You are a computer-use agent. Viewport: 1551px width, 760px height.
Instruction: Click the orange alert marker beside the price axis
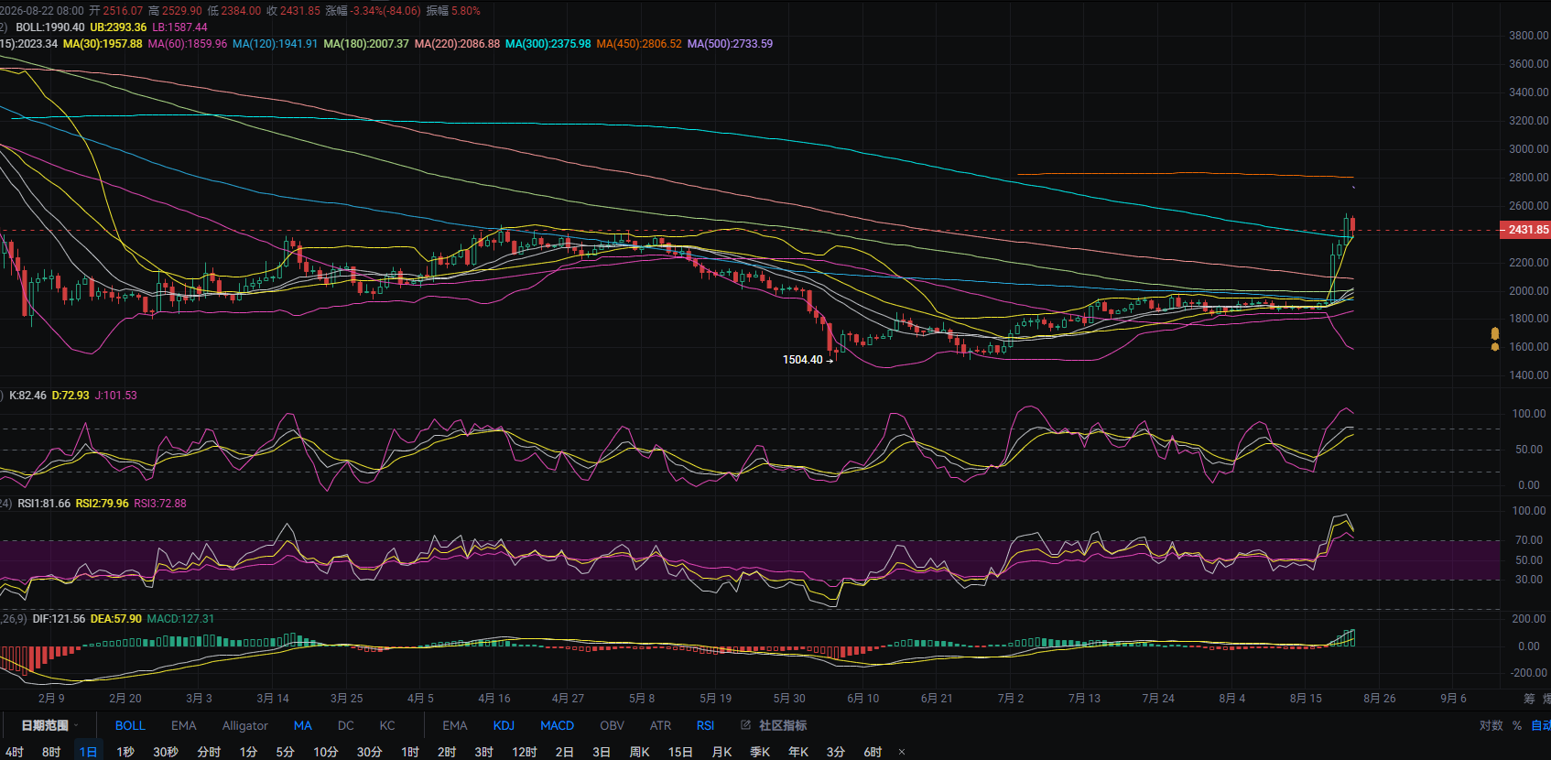[x=1494, y=340]
